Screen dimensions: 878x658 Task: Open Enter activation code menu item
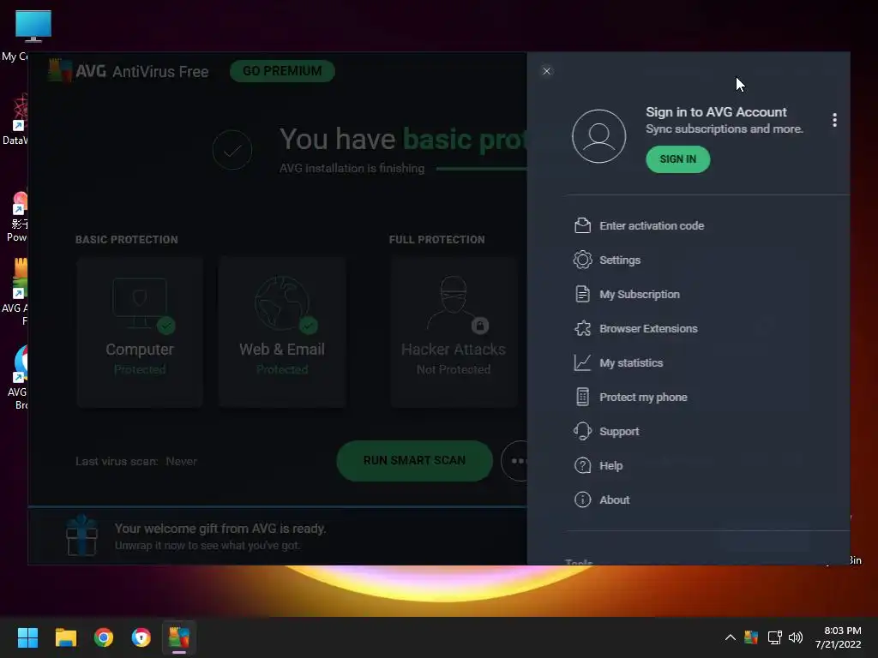coord(652,225)
